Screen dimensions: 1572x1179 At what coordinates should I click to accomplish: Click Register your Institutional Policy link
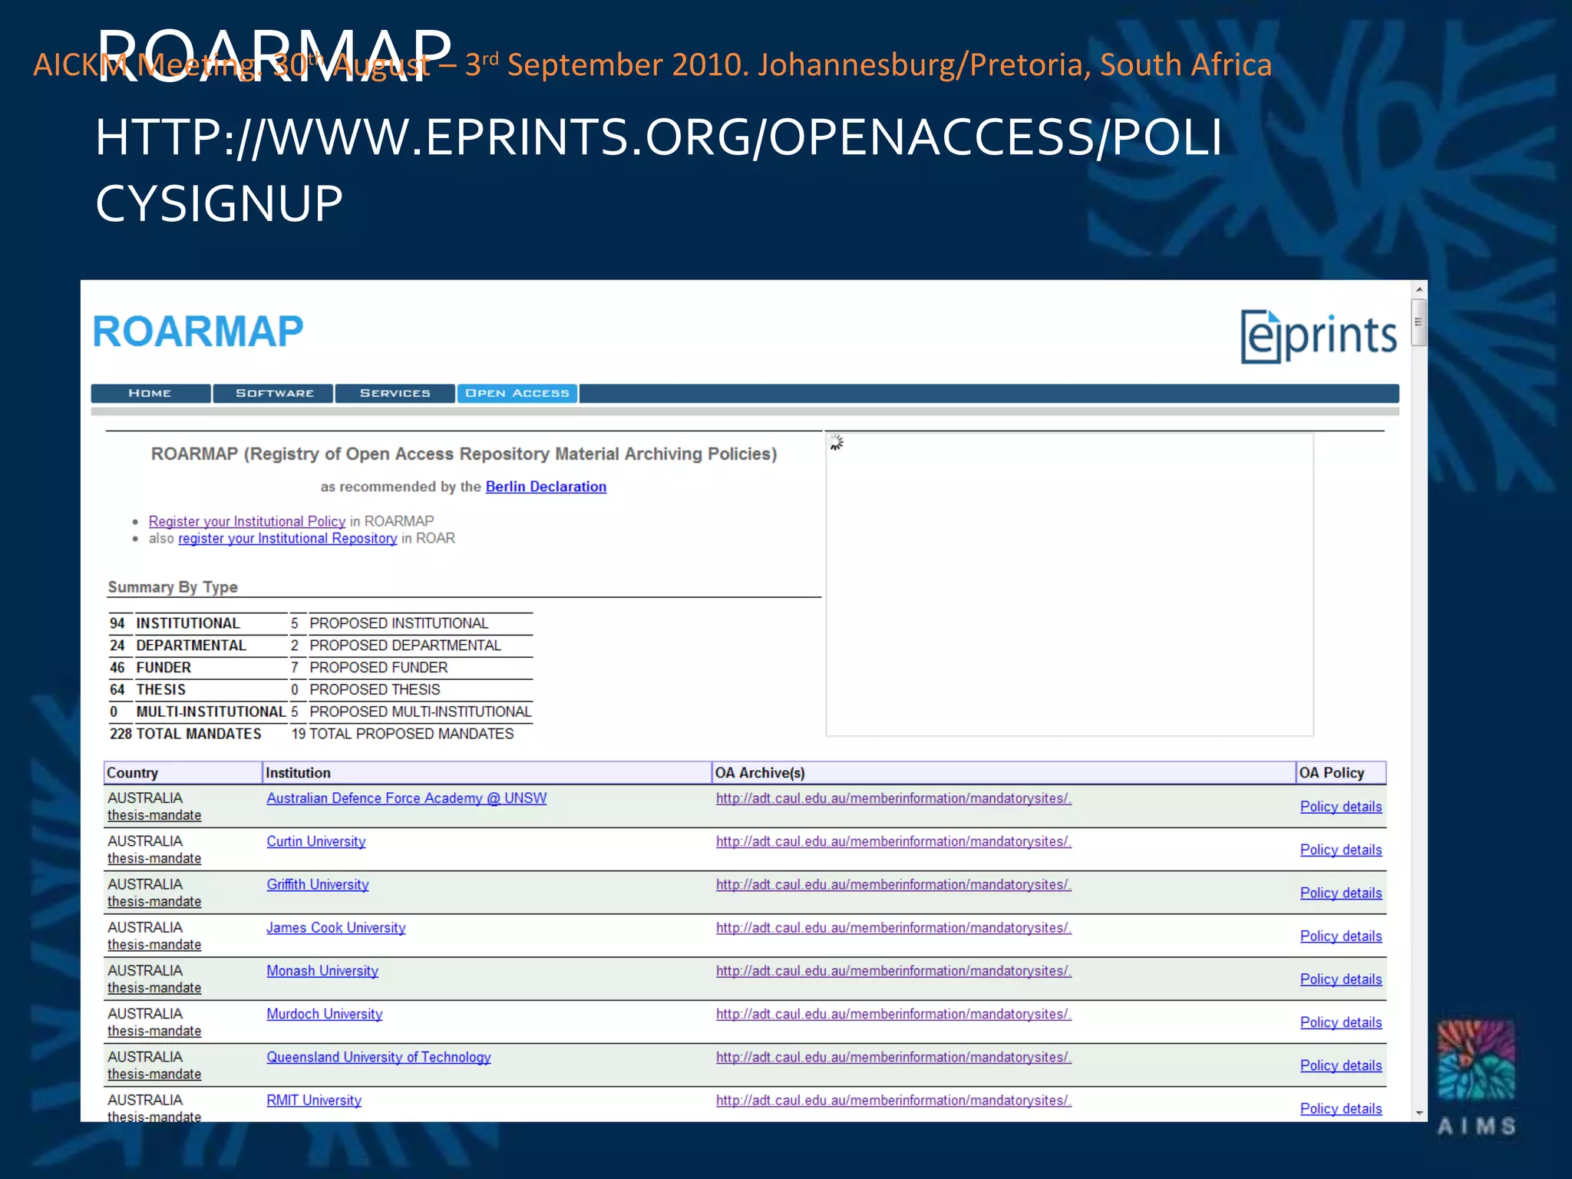(x=246, y=521)
